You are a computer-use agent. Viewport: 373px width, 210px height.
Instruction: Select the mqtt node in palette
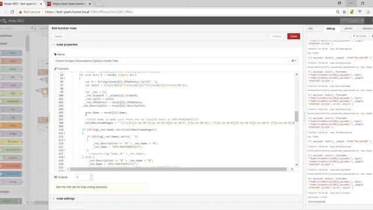tap(11, 85)
